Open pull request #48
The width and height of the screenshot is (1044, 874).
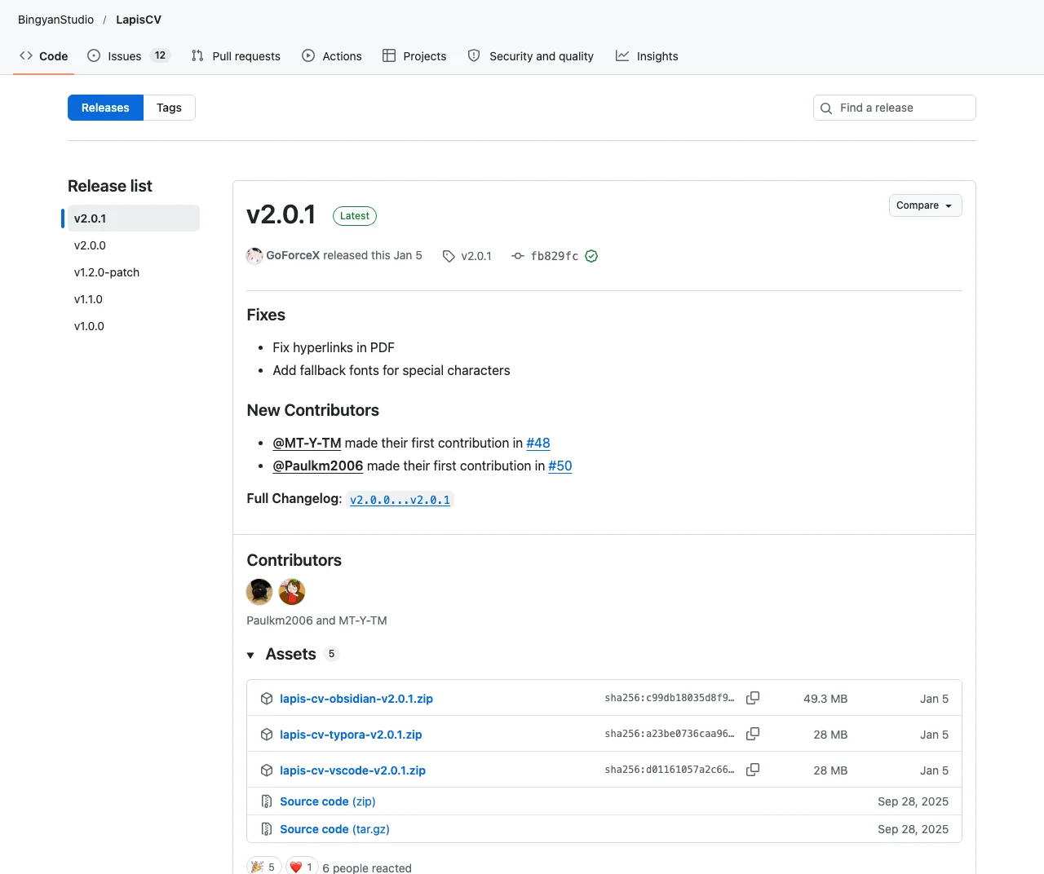[x=538, y=443]
